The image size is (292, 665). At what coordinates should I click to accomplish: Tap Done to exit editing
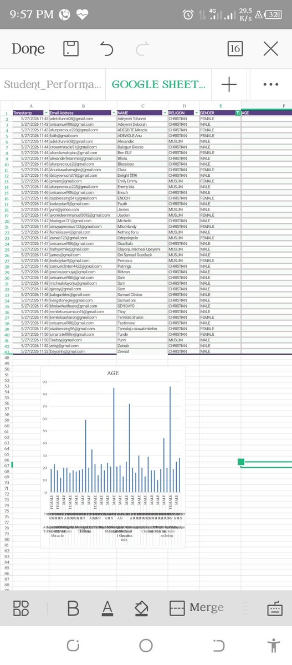coord(28,49)
